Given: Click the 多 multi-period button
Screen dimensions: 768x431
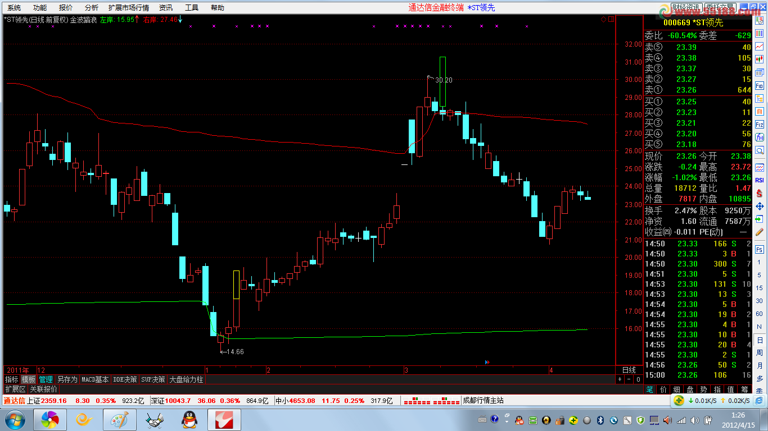Looking at the screenshot, I should click(760, 378).
